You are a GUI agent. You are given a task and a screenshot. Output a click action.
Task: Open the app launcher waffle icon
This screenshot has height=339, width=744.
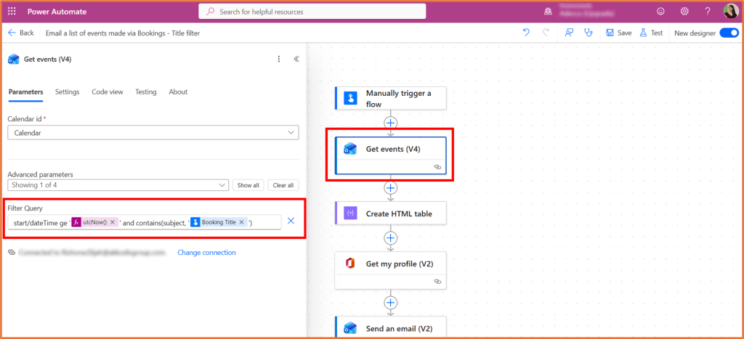pyautogui.click(x=12, y=12)
